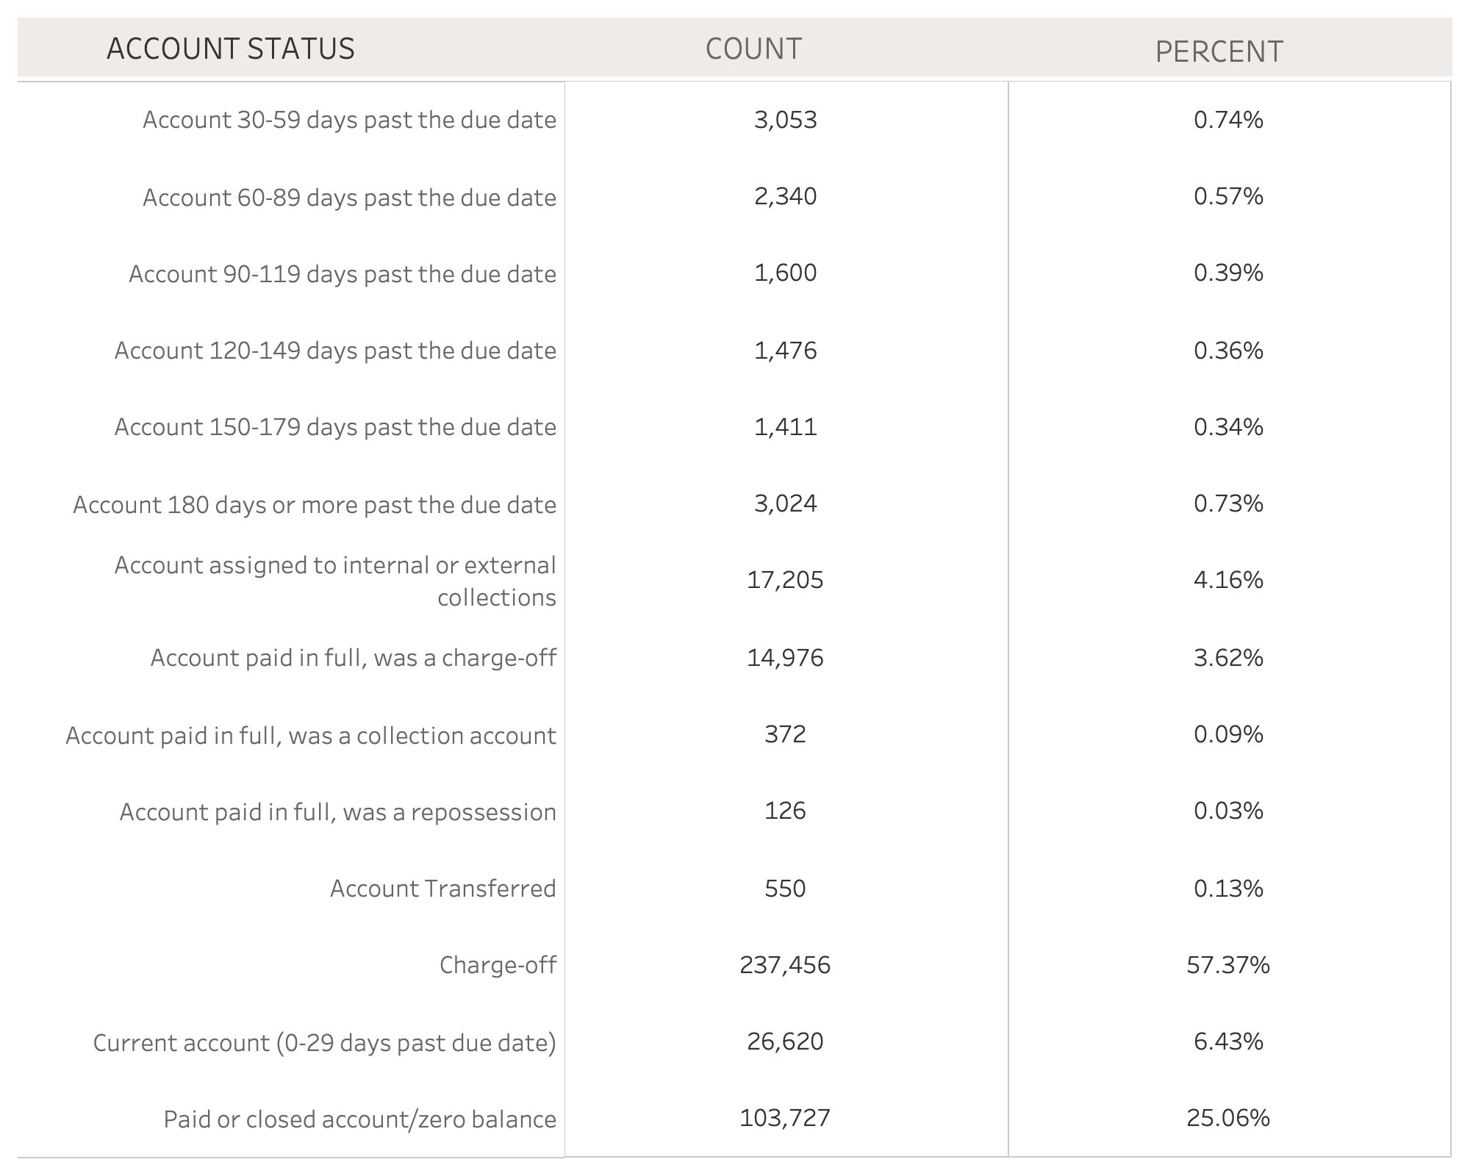
Task: Select the 'Account 60-89 days past the due date' label
Action: point(349,198)
